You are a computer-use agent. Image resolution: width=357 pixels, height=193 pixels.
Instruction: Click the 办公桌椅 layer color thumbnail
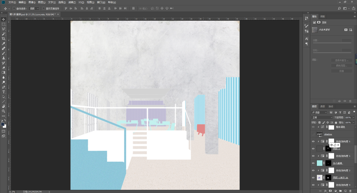320,163
